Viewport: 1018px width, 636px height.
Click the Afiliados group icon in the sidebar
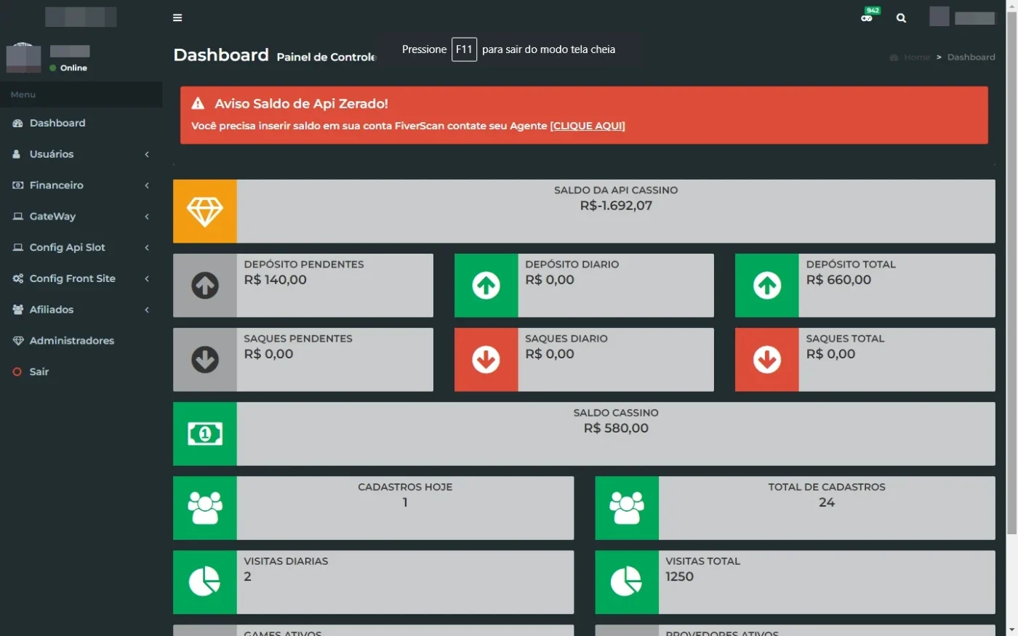(x=18, y=310)
